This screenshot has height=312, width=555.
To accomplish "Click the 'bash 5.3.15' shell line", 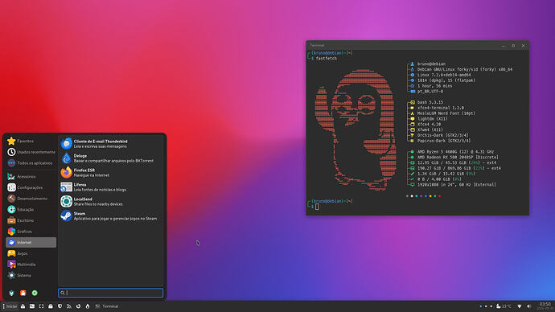I will point(430,102).
